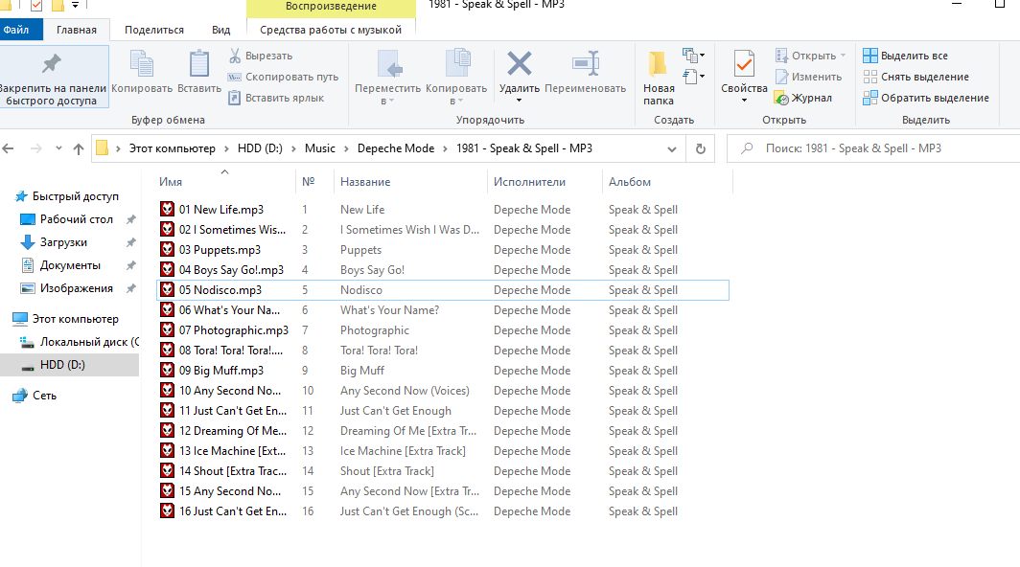Open the File (Файл) menu tab
This screenshot has height=567, width=1020.
point(16,30)
